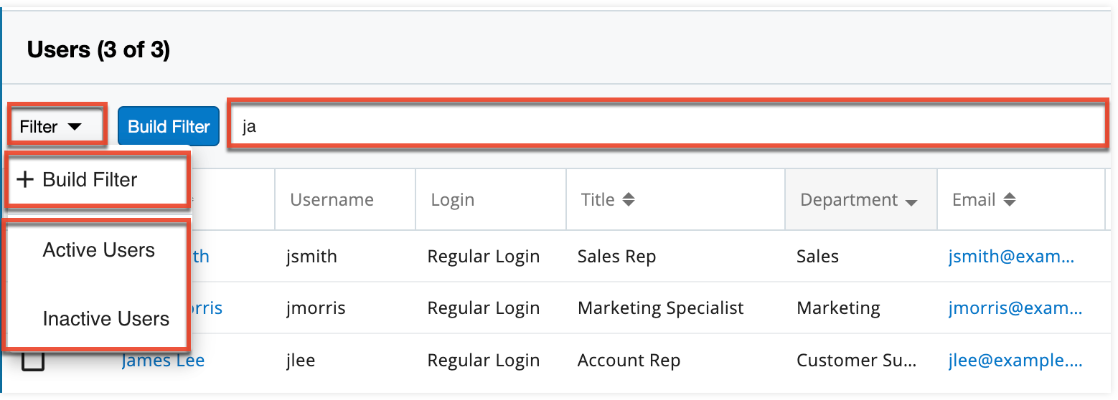Click Regular Login in the jmorris row
This screenshot has height=400, width=1118.
[483, 308]
